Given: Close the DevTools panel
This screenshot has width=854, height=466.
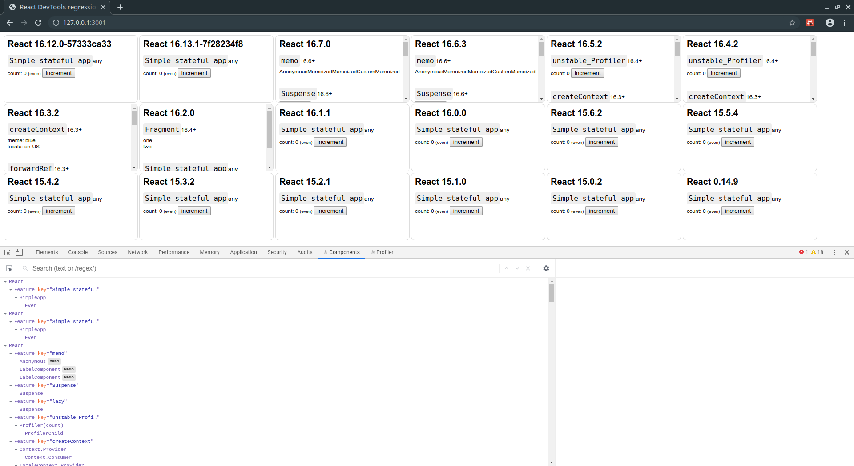Looking at the screenshot, I should click(x=847, y=252).
